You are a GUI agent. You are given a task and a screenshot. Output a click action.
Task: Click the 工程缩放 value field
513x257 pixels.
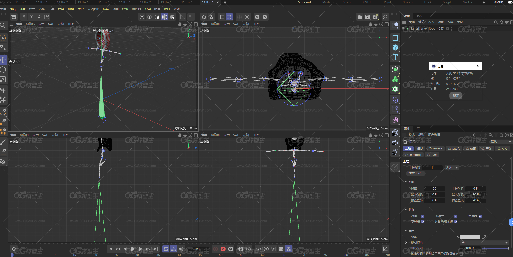[432, 167]
